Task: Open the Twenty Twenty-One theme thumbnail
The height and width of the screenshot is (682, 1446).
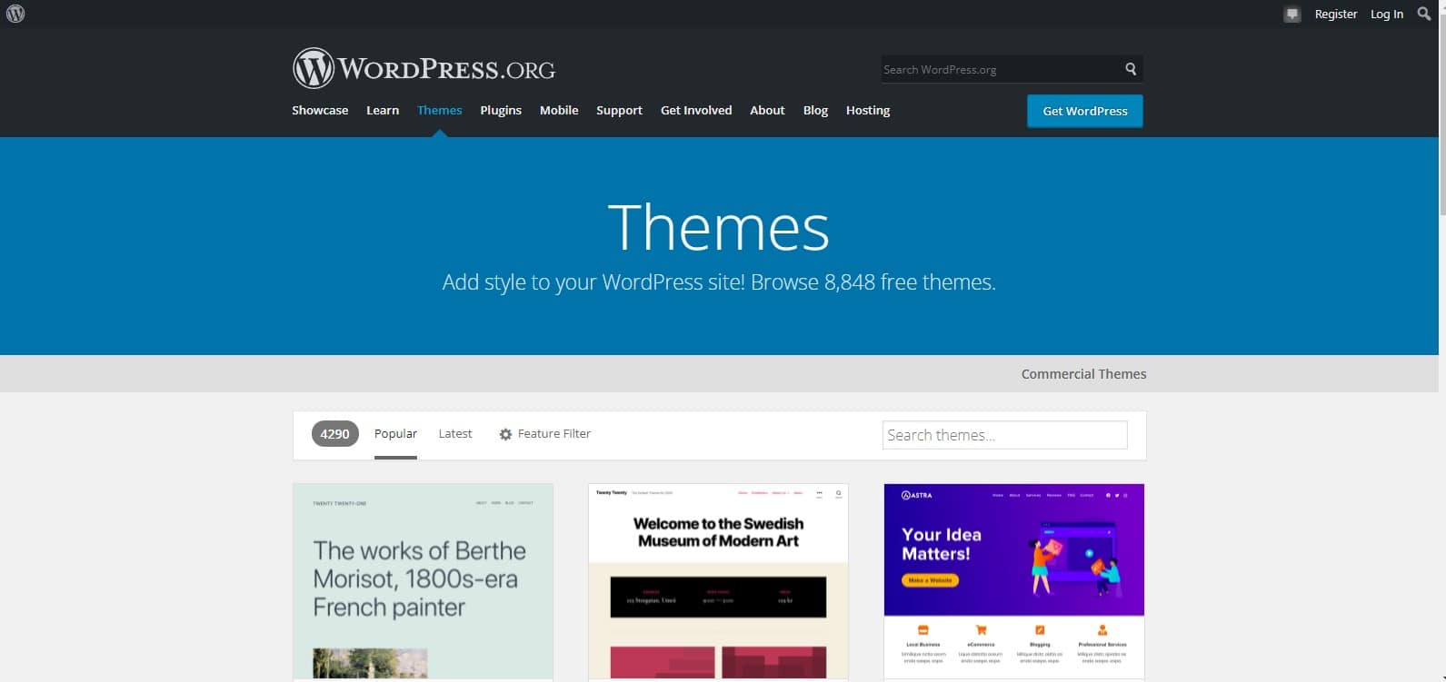Action: coord(423,581)
